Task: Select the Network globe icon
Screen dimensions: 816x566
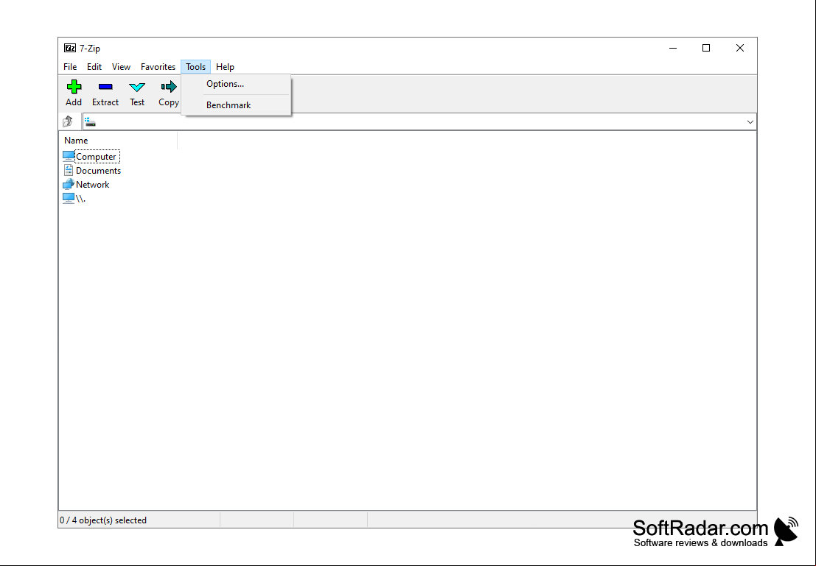Action: click(68, 184)
